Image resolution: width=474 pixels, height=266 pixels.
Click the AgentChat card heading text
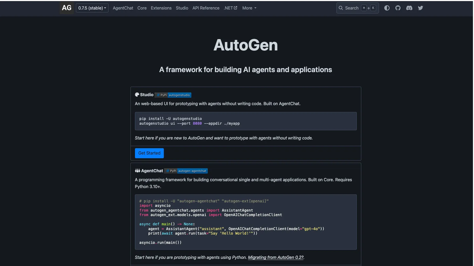pos(152,171)
